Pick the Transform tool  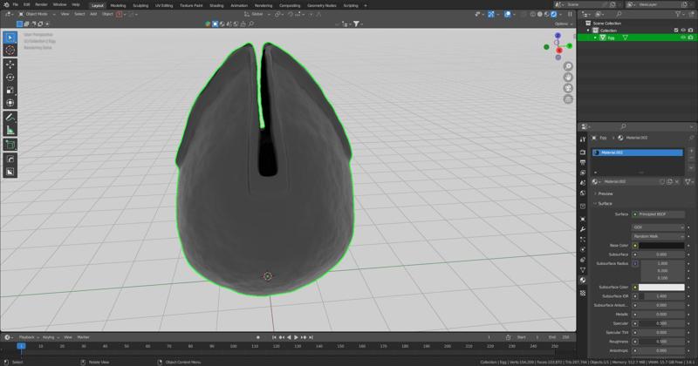click(x=10, y=103)
